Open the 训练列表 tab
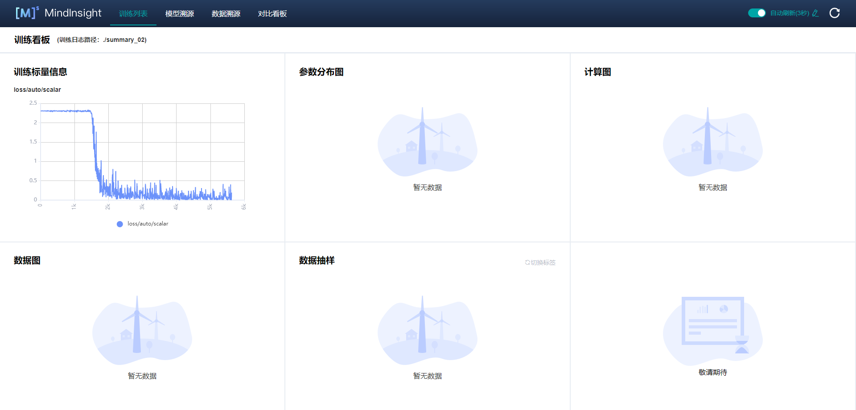The width and height of the screenshot is (856, 410). tap(133, 13)
